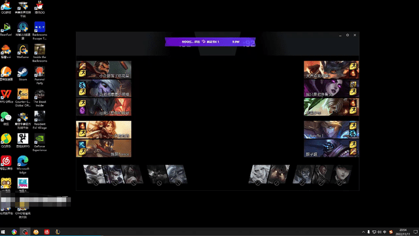Open GeForce Experience shortcut
Image resolution: width=419 pixels, height=236 pixels.
click(39, 143)
